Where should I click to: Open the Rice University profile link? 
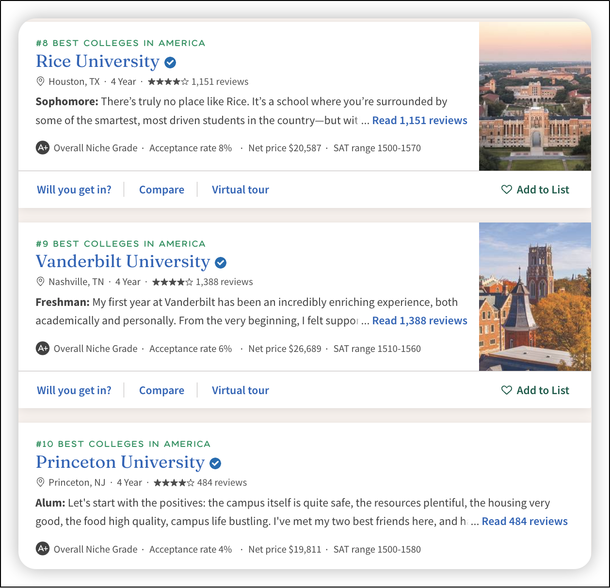click(97, 62)
